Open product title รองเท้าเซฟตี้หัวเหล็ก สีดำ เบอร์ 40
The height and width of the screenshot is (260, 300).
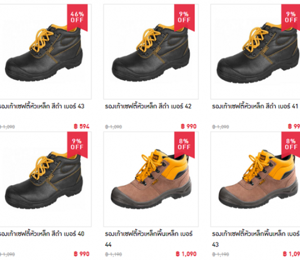pos(42,234)
